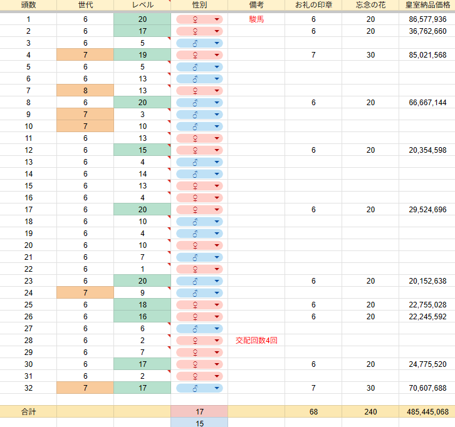Click the red 駿馬 note cell
The height and width of the screenshot is (427, 455).
click(256, 19)
